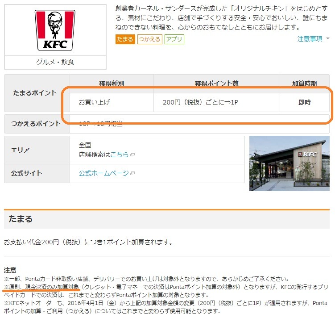
Task: Click the たまる orange tag
Action: 125,39
